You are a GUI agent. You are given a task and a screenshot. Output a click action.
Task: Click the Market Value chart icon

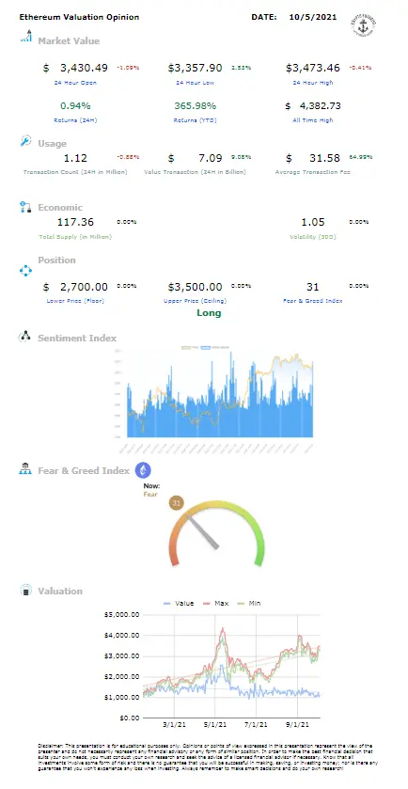[x=26, y=37]
